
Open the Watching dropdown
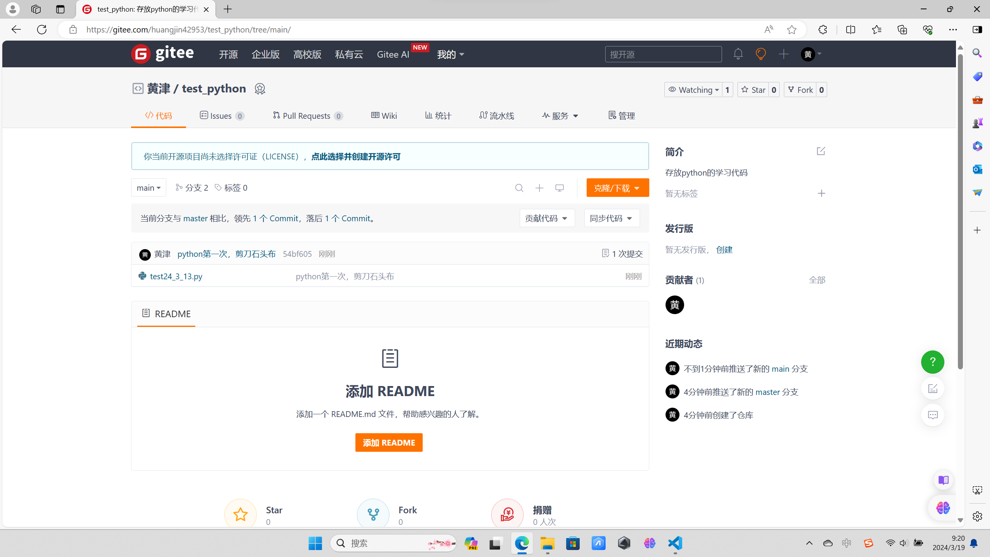[x=693, y=90]
